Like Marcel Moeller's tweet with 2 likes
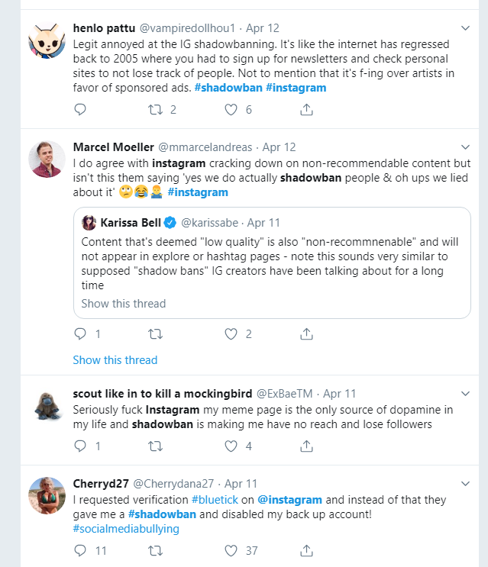Image resolution: width=488 pixels, height=567 pixels. point(232,334)
